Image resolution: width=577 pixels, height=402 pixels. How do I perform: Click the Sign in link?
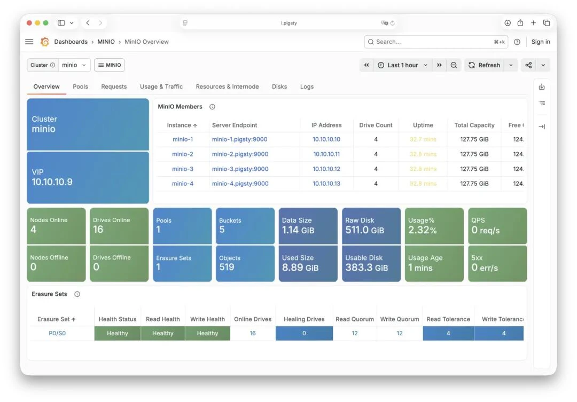pyautogui.click(x=541, y=42)
